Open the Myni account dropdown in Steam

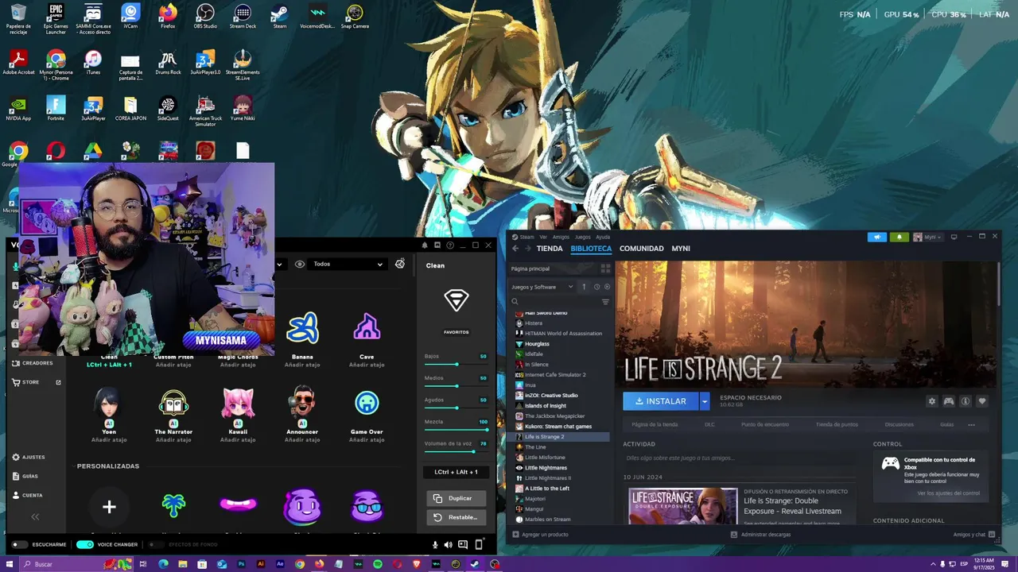pos(927,237)
